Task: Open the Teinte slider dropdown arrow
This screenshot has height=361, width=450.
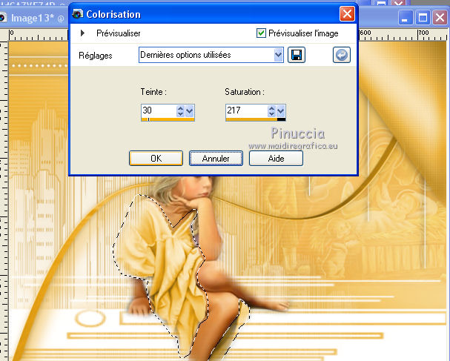Action: pyautogui.click(x=190, y=110)
